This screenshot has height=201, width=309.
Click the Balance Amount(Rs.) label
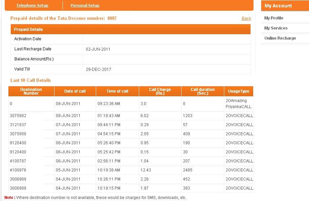[34, 59]
